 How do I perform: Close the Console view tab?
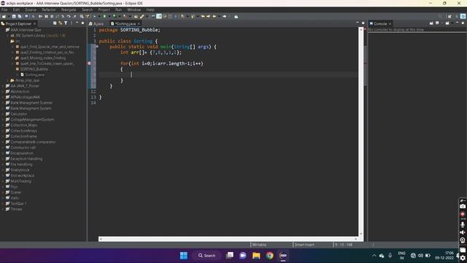pos(390,23)
